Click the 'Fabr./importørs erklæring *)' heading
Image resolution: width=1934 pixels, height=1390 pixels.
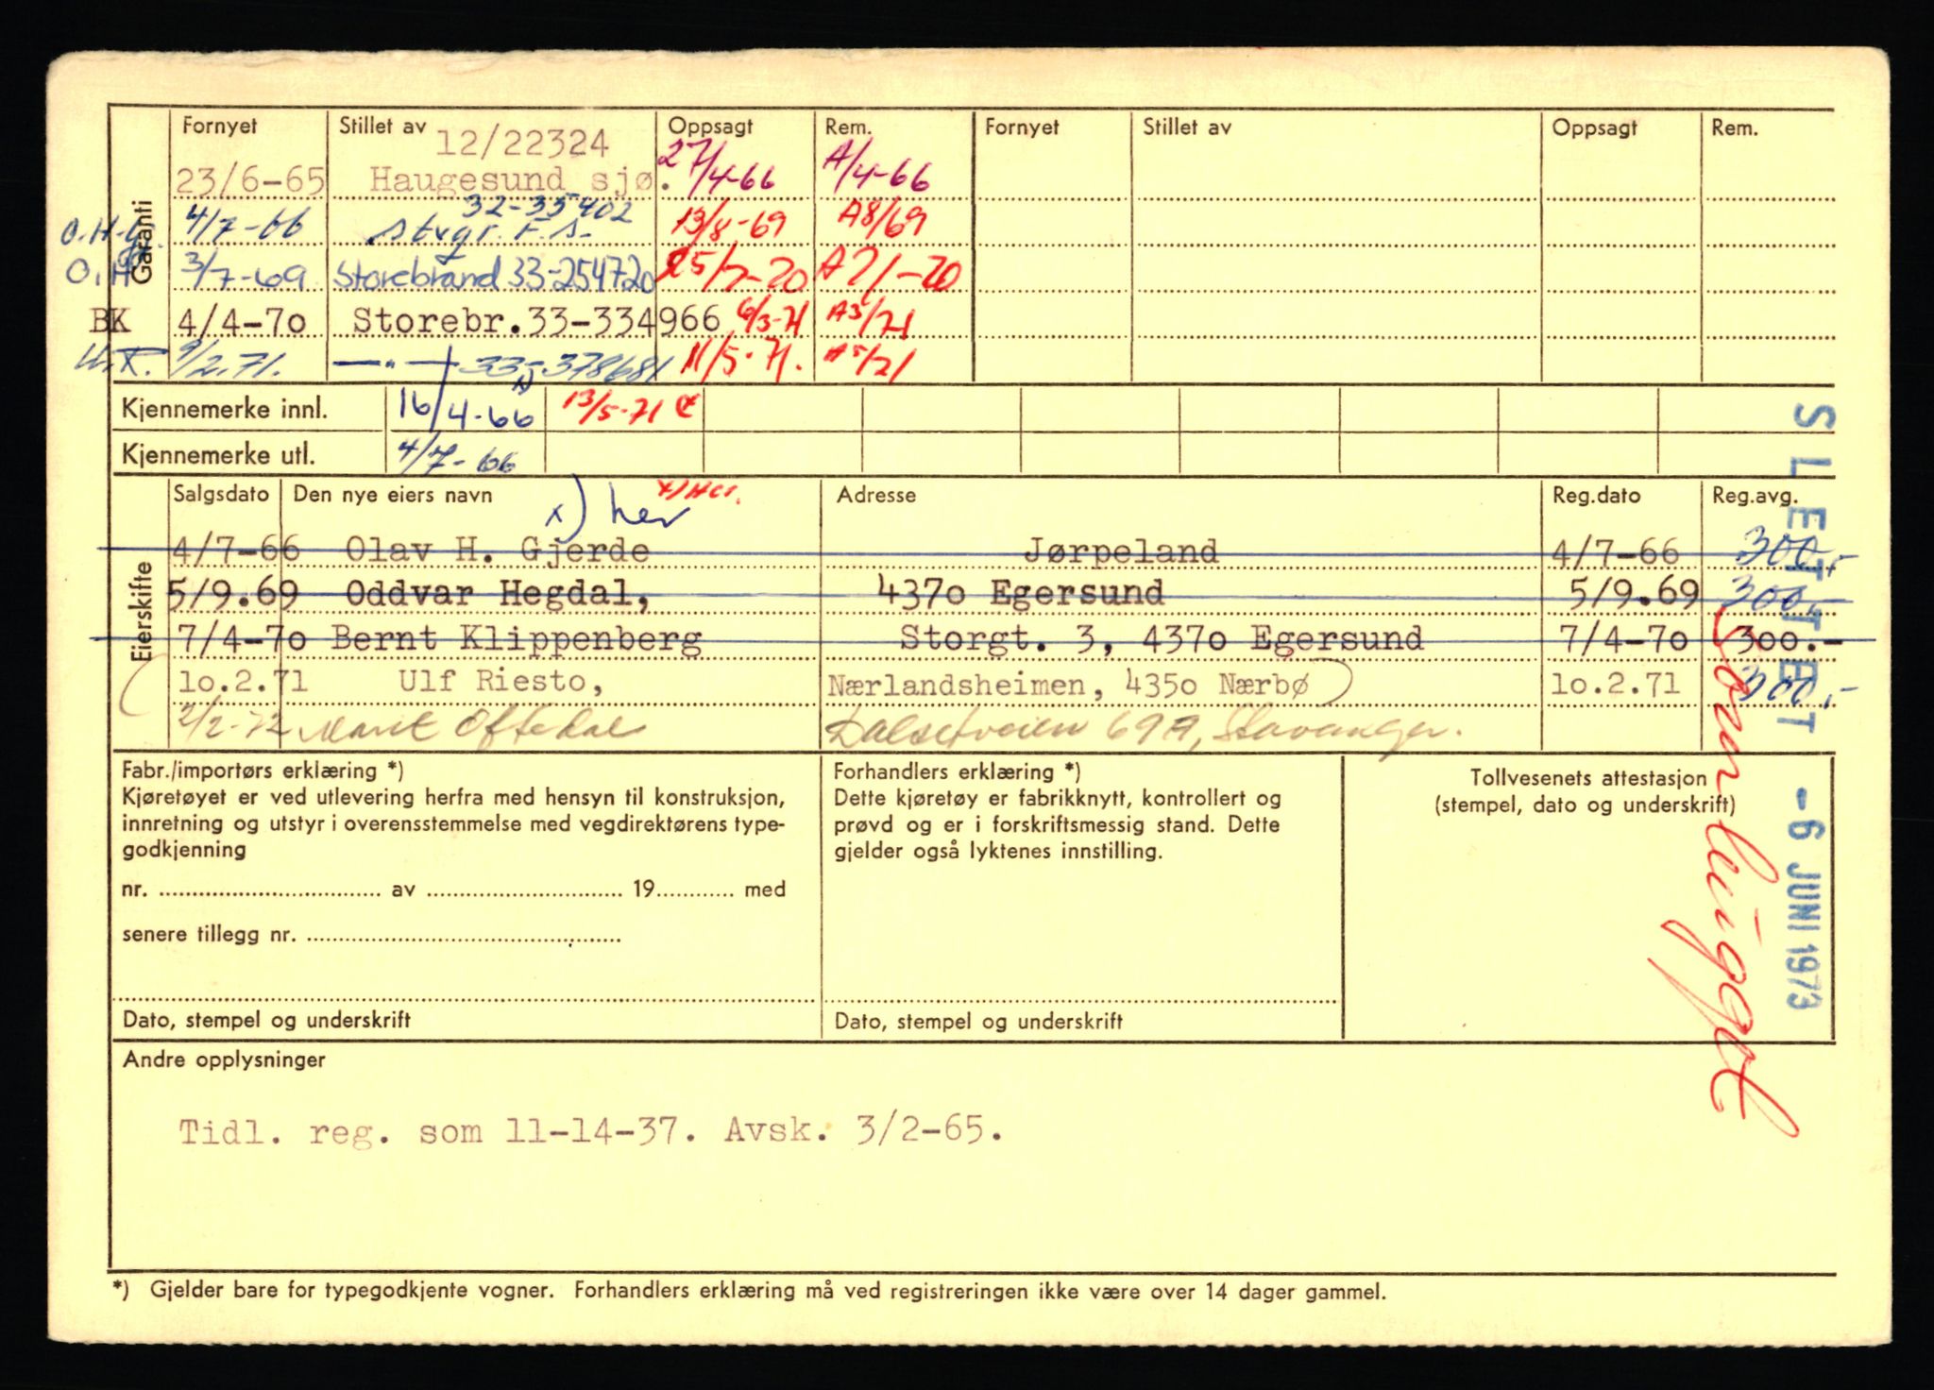pos(263,770)
